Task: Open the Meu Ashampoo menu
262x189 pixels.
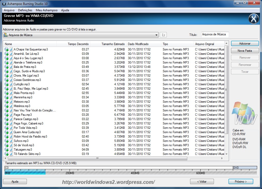Action: (47, 10)
